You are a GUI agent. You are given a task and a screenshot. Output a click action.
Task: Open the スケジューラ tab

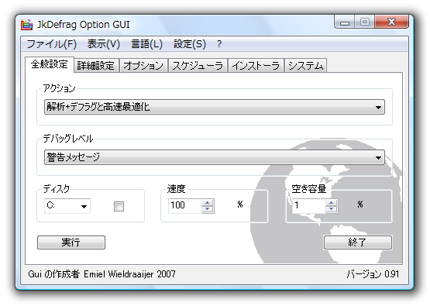[x=198, y=66]
